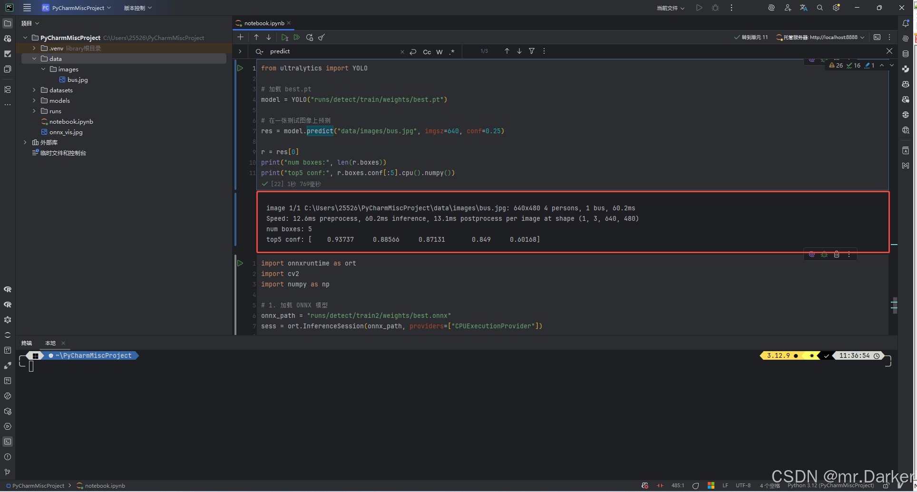Viewport: 917px width, 492px height.
Task: Restart the kernel with the circular-arrow icon
Action: click(x=310, y=37)
